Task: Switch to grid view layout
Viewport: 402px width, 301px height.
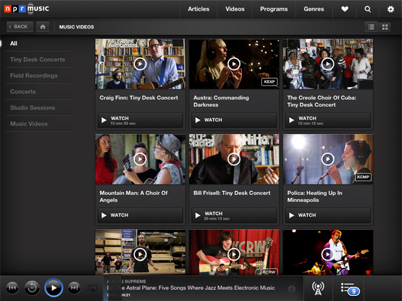Action: click(385, 27)
